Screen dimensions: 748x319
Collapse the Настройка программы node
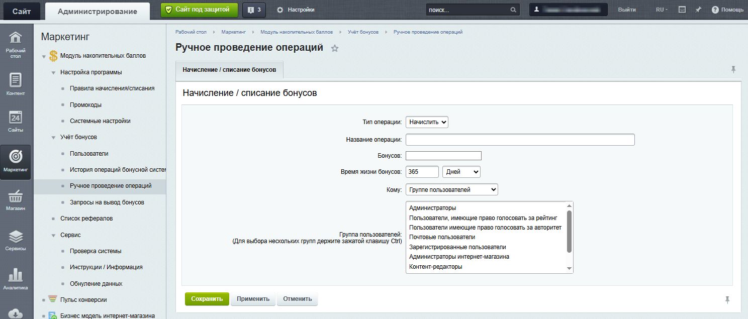[53, 73]
